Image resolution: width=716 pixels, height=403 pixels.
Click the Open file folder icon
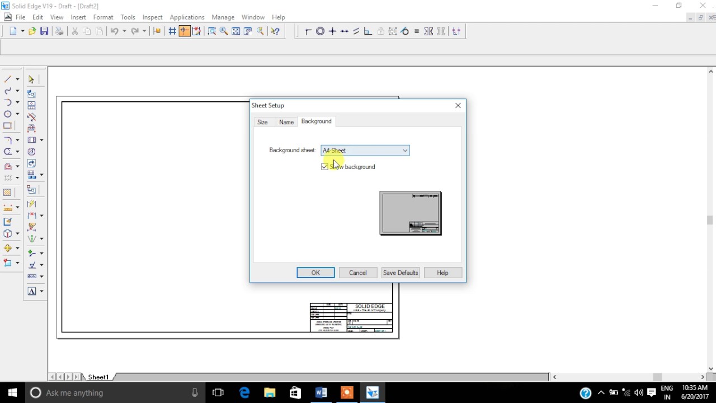click(32, 31)
